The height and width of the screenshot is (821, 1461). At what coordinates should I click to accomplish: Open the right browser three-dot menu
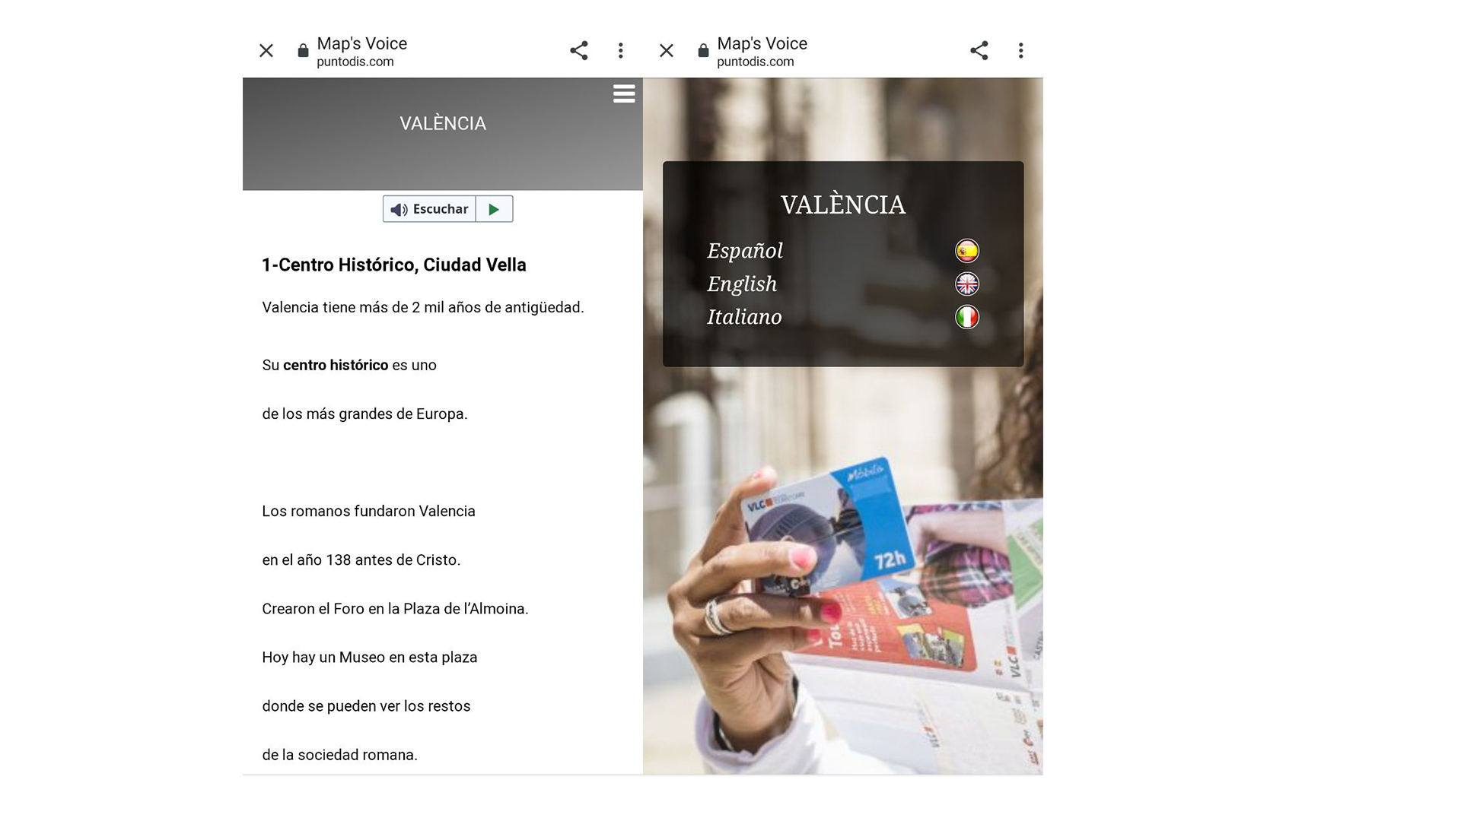click(x=1021, y=51)
